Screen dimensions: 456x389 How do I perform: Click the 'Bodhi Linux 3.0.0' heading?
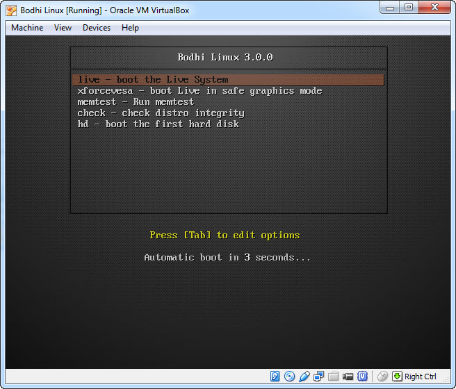pos(225,57)
